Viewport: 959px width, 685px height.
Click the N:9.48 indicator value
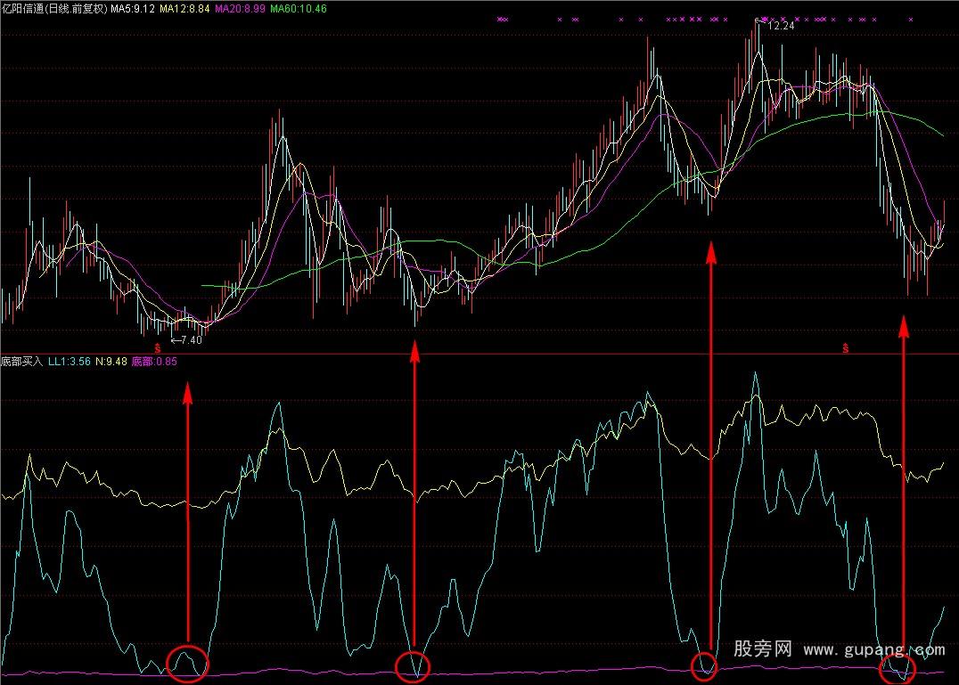[111, 362]
